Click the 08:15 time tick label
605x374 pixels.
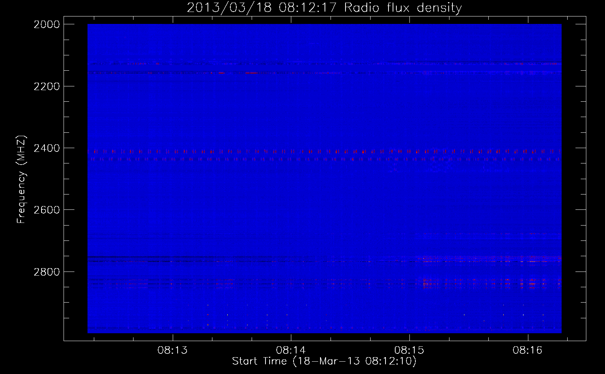tap(409, 350)
